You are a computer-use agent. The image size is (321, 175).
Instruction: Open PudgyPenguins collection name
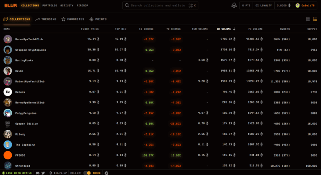pyautogui.click(x=26, y=113)
